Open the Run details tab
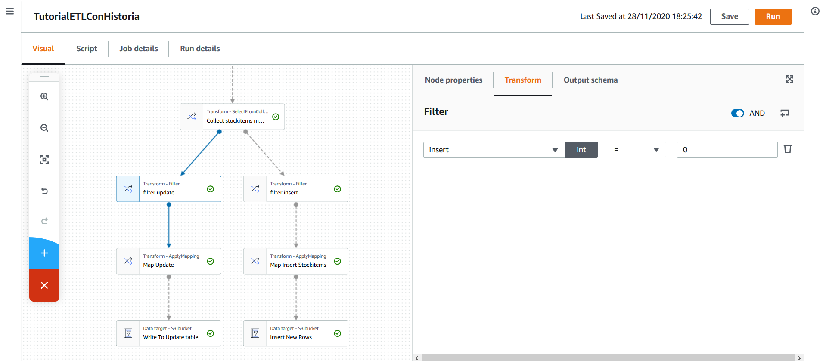Viewport: 826px width, 361px height. [x=200, y=49]
